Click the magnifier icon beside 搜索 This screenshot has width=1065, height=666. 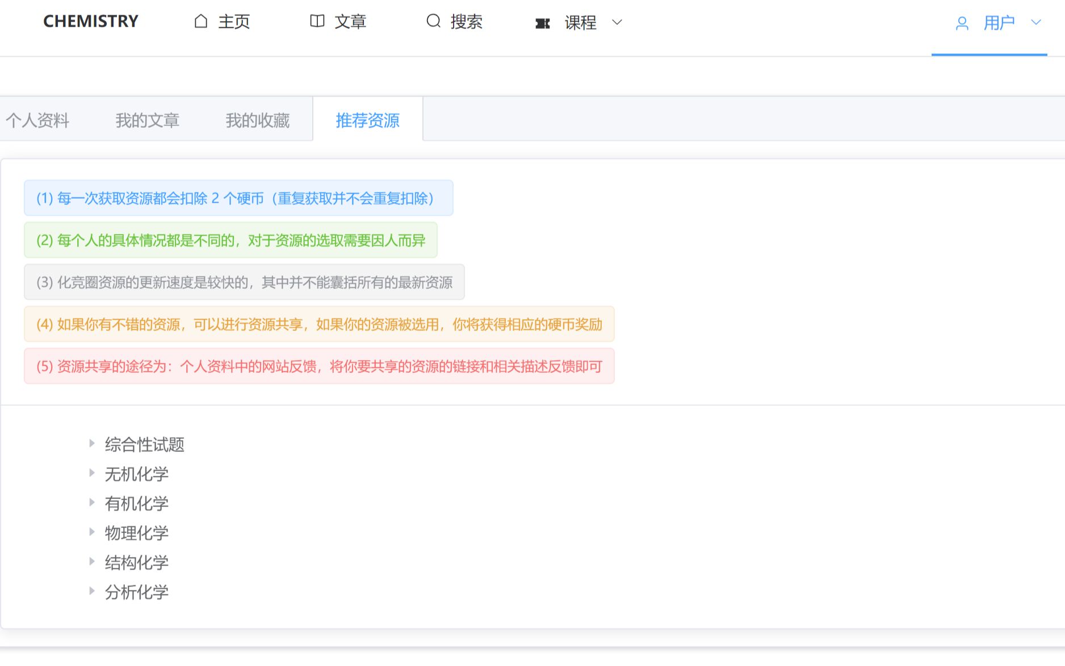[433, 22]
